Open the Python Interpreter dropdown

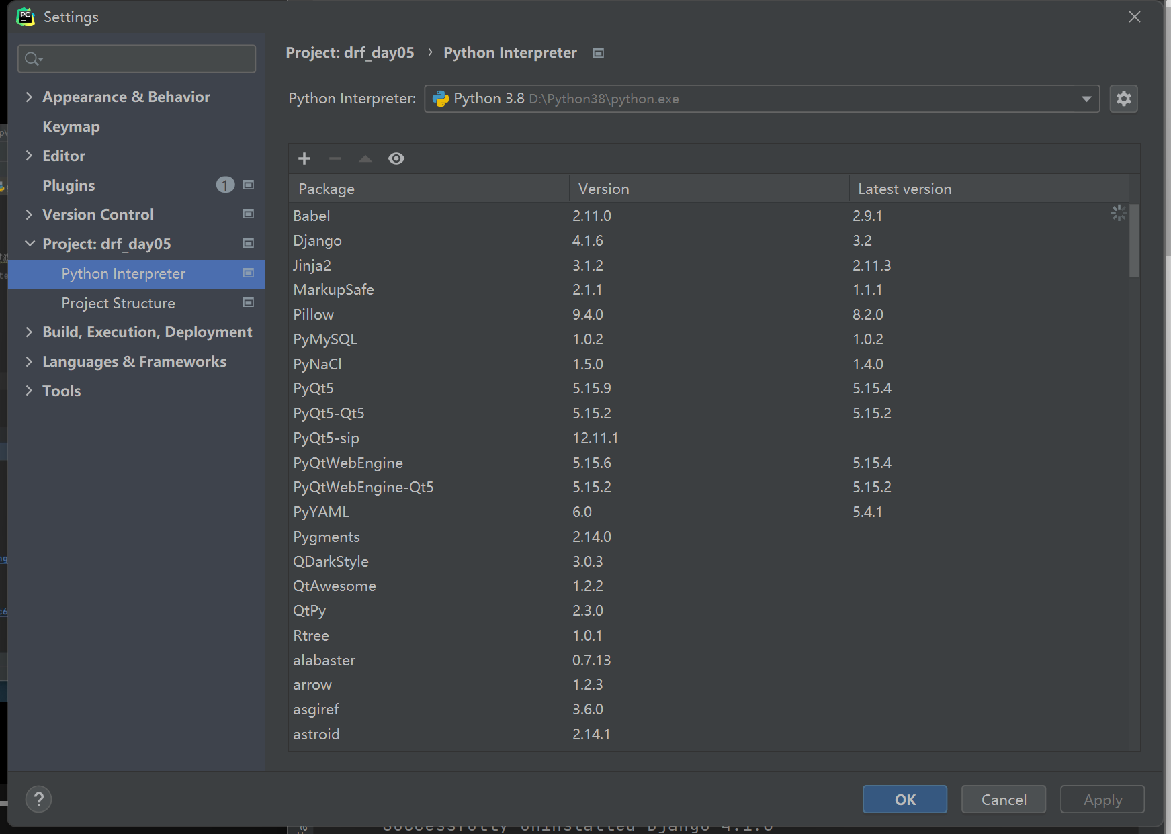[x=762, y=99]
